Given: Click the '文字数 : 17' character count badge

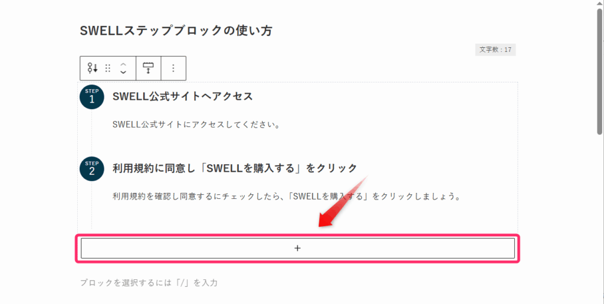Looking at the screenshot, I should click(495, 50).
